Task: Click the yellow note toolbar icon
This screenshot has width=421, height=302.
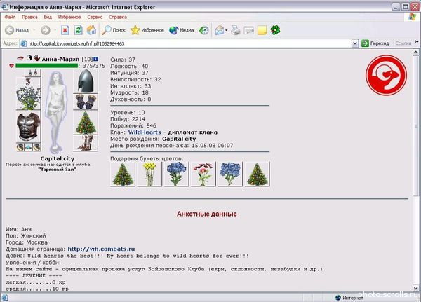Action: point(262,30)
